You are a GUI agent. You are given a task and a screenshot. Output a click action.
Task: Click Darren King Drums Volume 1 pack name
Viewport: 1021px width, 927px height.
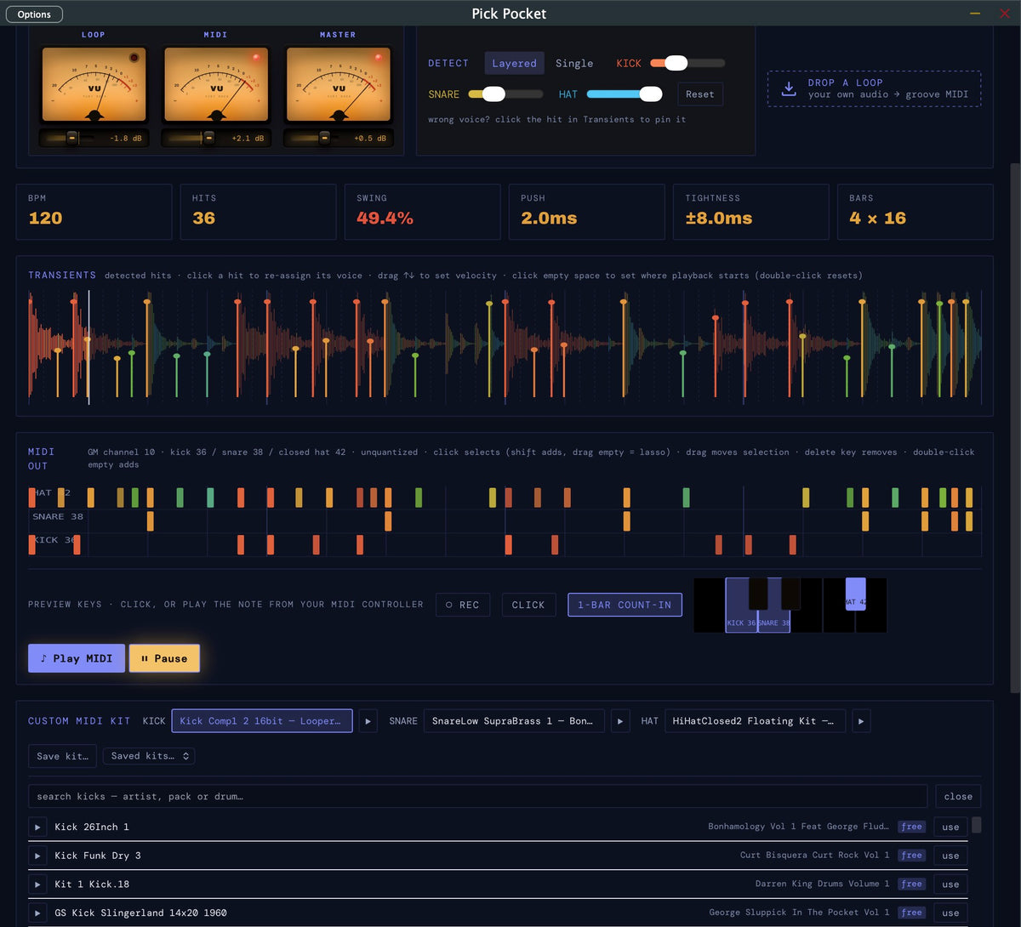click(822, 884)
